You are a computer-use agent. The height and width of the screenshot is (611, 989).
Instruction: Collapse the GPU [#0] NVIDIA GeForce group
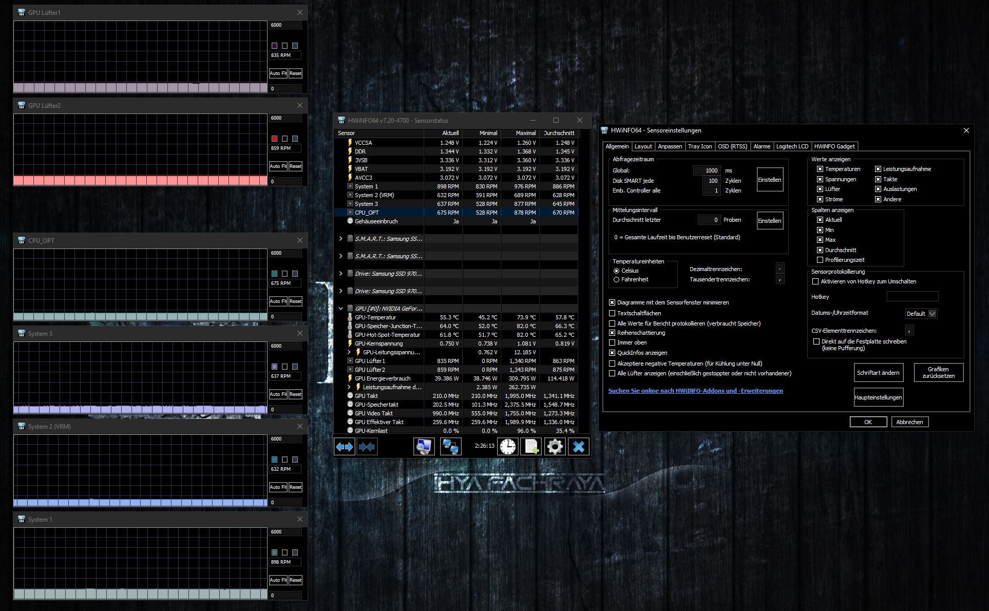click(340, 309)
